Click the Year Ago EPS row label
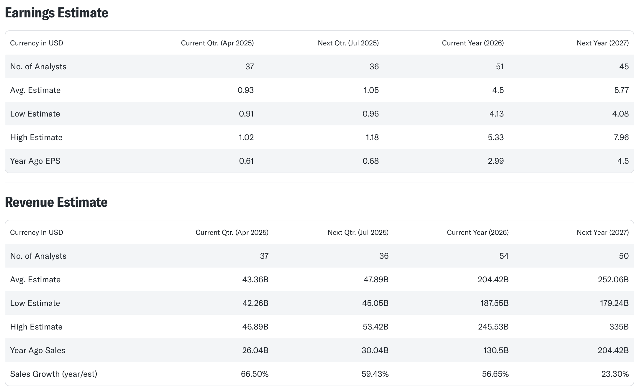The width and height of the screenshot is (636, 390). click(x=35, y=161)
